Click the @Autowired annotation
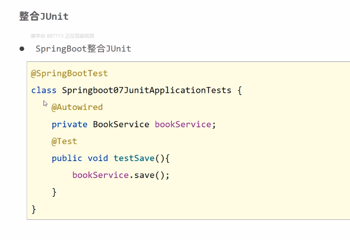 point(77,107)
